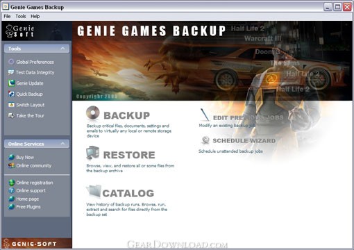Choose Switch Layout link

point(30,105)
